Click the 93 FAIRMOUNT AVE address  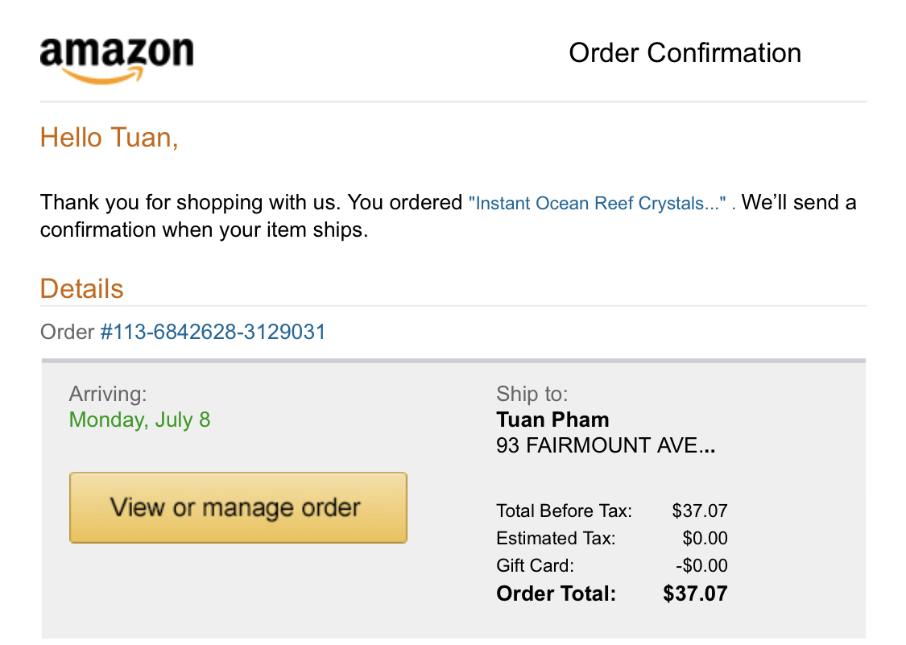(606, 445)
